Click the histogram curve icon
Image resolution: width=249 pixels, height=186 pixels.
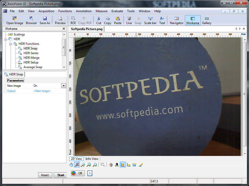pos(129,165)
